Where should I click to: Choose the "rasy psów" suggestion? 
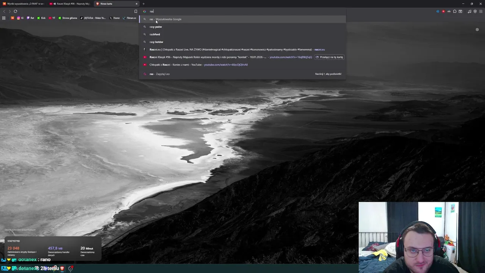(x=242, y=27)
